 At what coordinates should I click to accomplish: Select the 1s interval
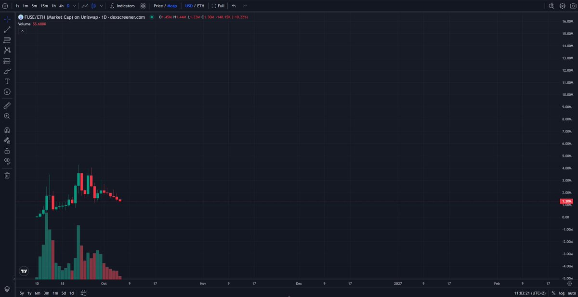17,6
